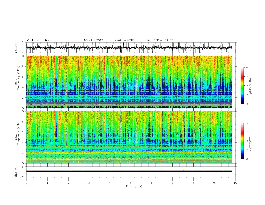The height and width of the screenshot is (205, 265).
Task: Click the "3" tick on the time axis
Action: pos(89,183)
